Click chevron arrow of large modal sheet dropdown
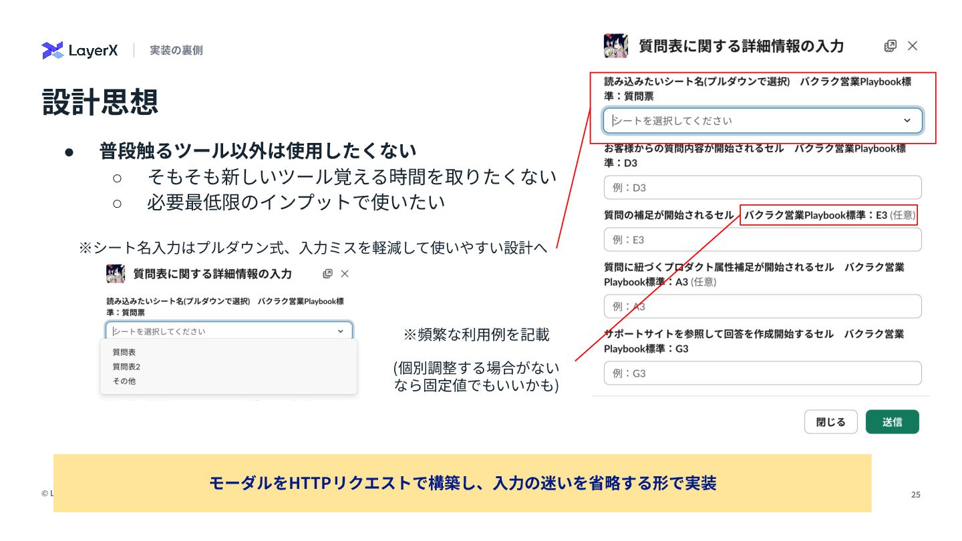962x541 pixels. point(907,121)
